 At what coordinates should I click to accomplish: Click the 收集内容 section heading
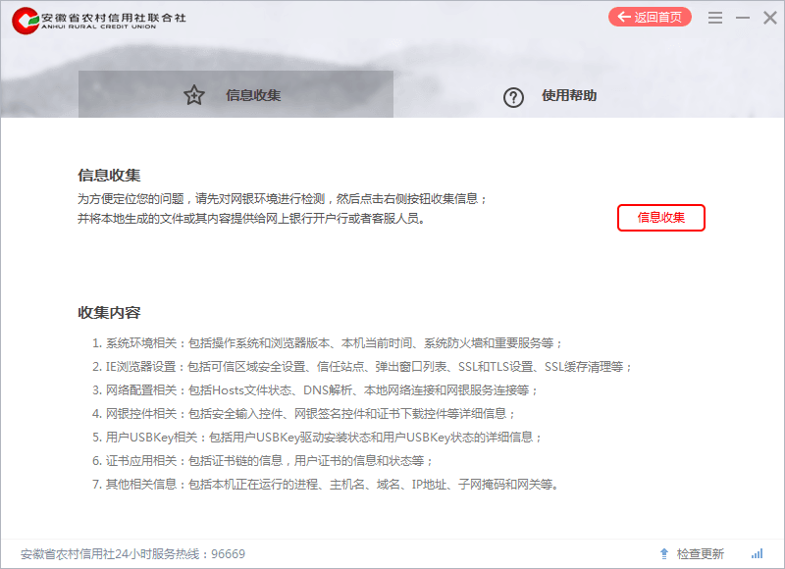109,313
